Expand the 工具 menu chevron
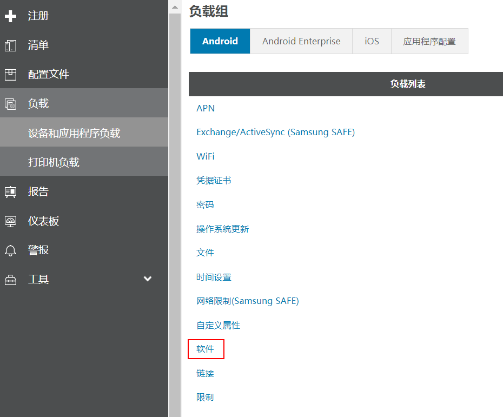The image size is (503, 417). (148, 279)
